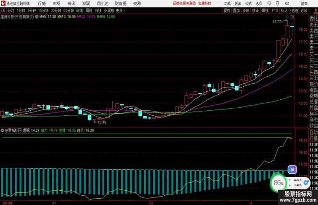Viewport: 318px width, 205px height.
Task: Expand the 更多 period options
Action: (x=120, y=11)
